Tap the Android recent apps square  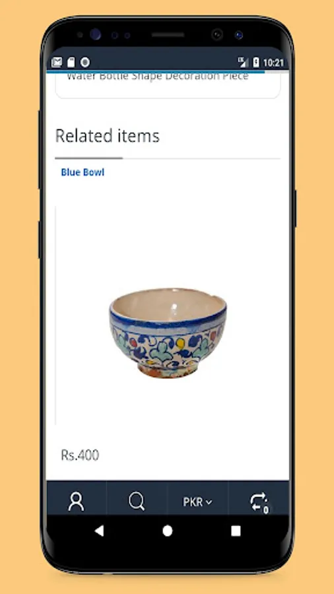[236, 531]
